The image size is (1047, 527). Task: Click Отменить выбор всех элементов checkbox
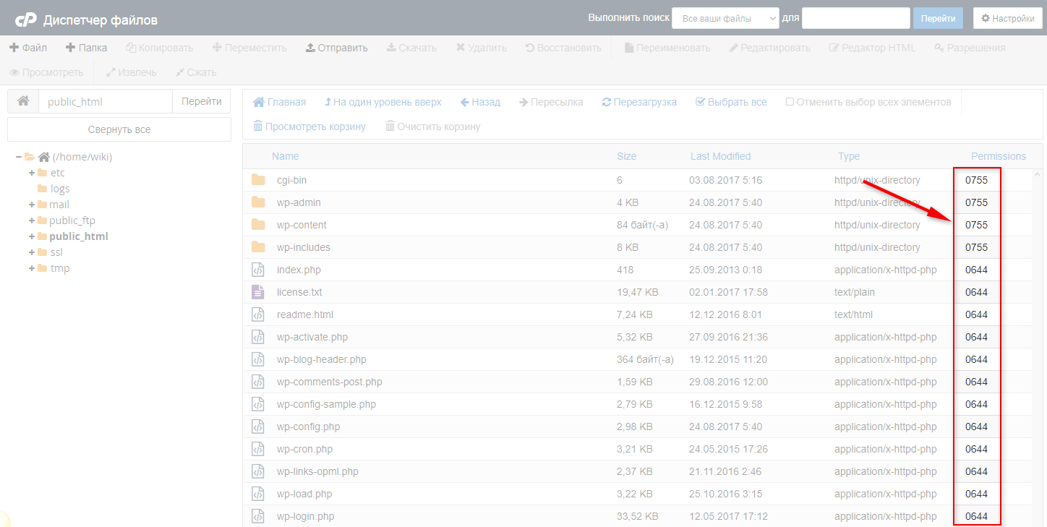click(790, 102)
